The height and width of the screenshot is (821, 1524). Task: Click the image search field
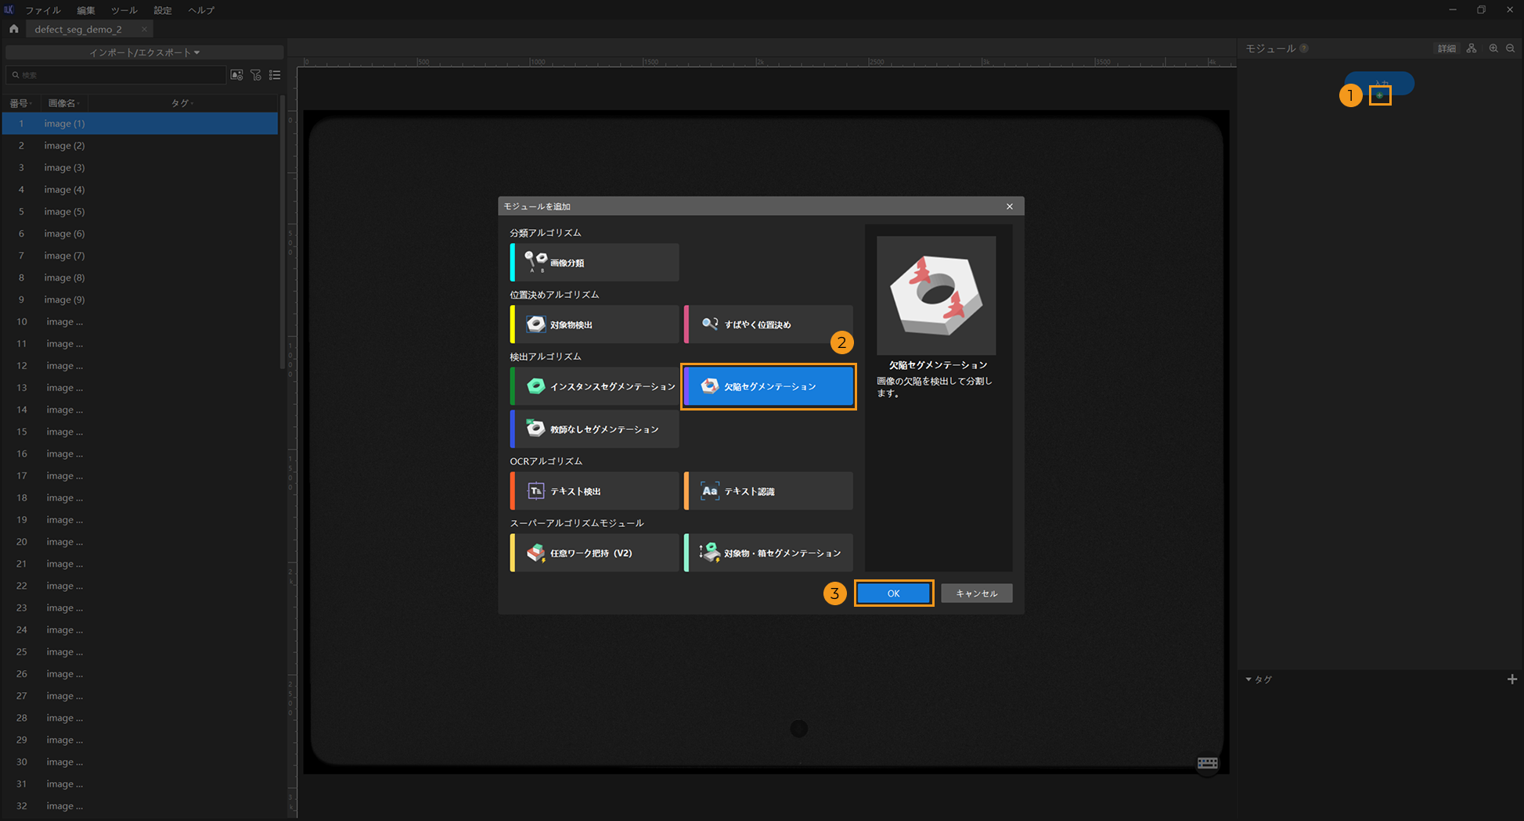[116, 75]
